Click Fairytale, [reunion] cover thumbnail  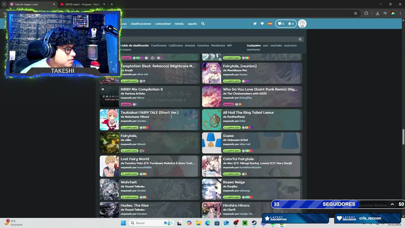pos(212,73)
